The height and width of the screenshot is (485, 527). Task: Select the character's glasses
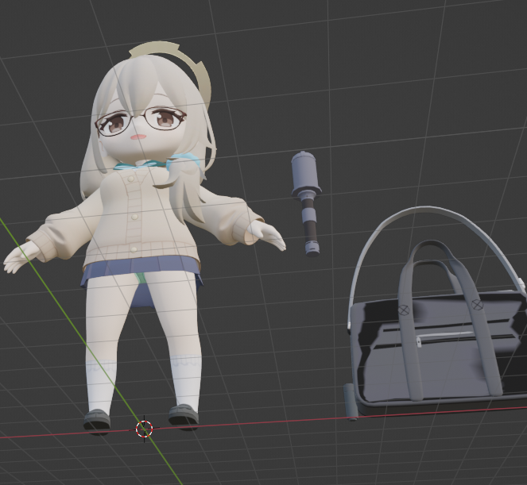point(141,121)
